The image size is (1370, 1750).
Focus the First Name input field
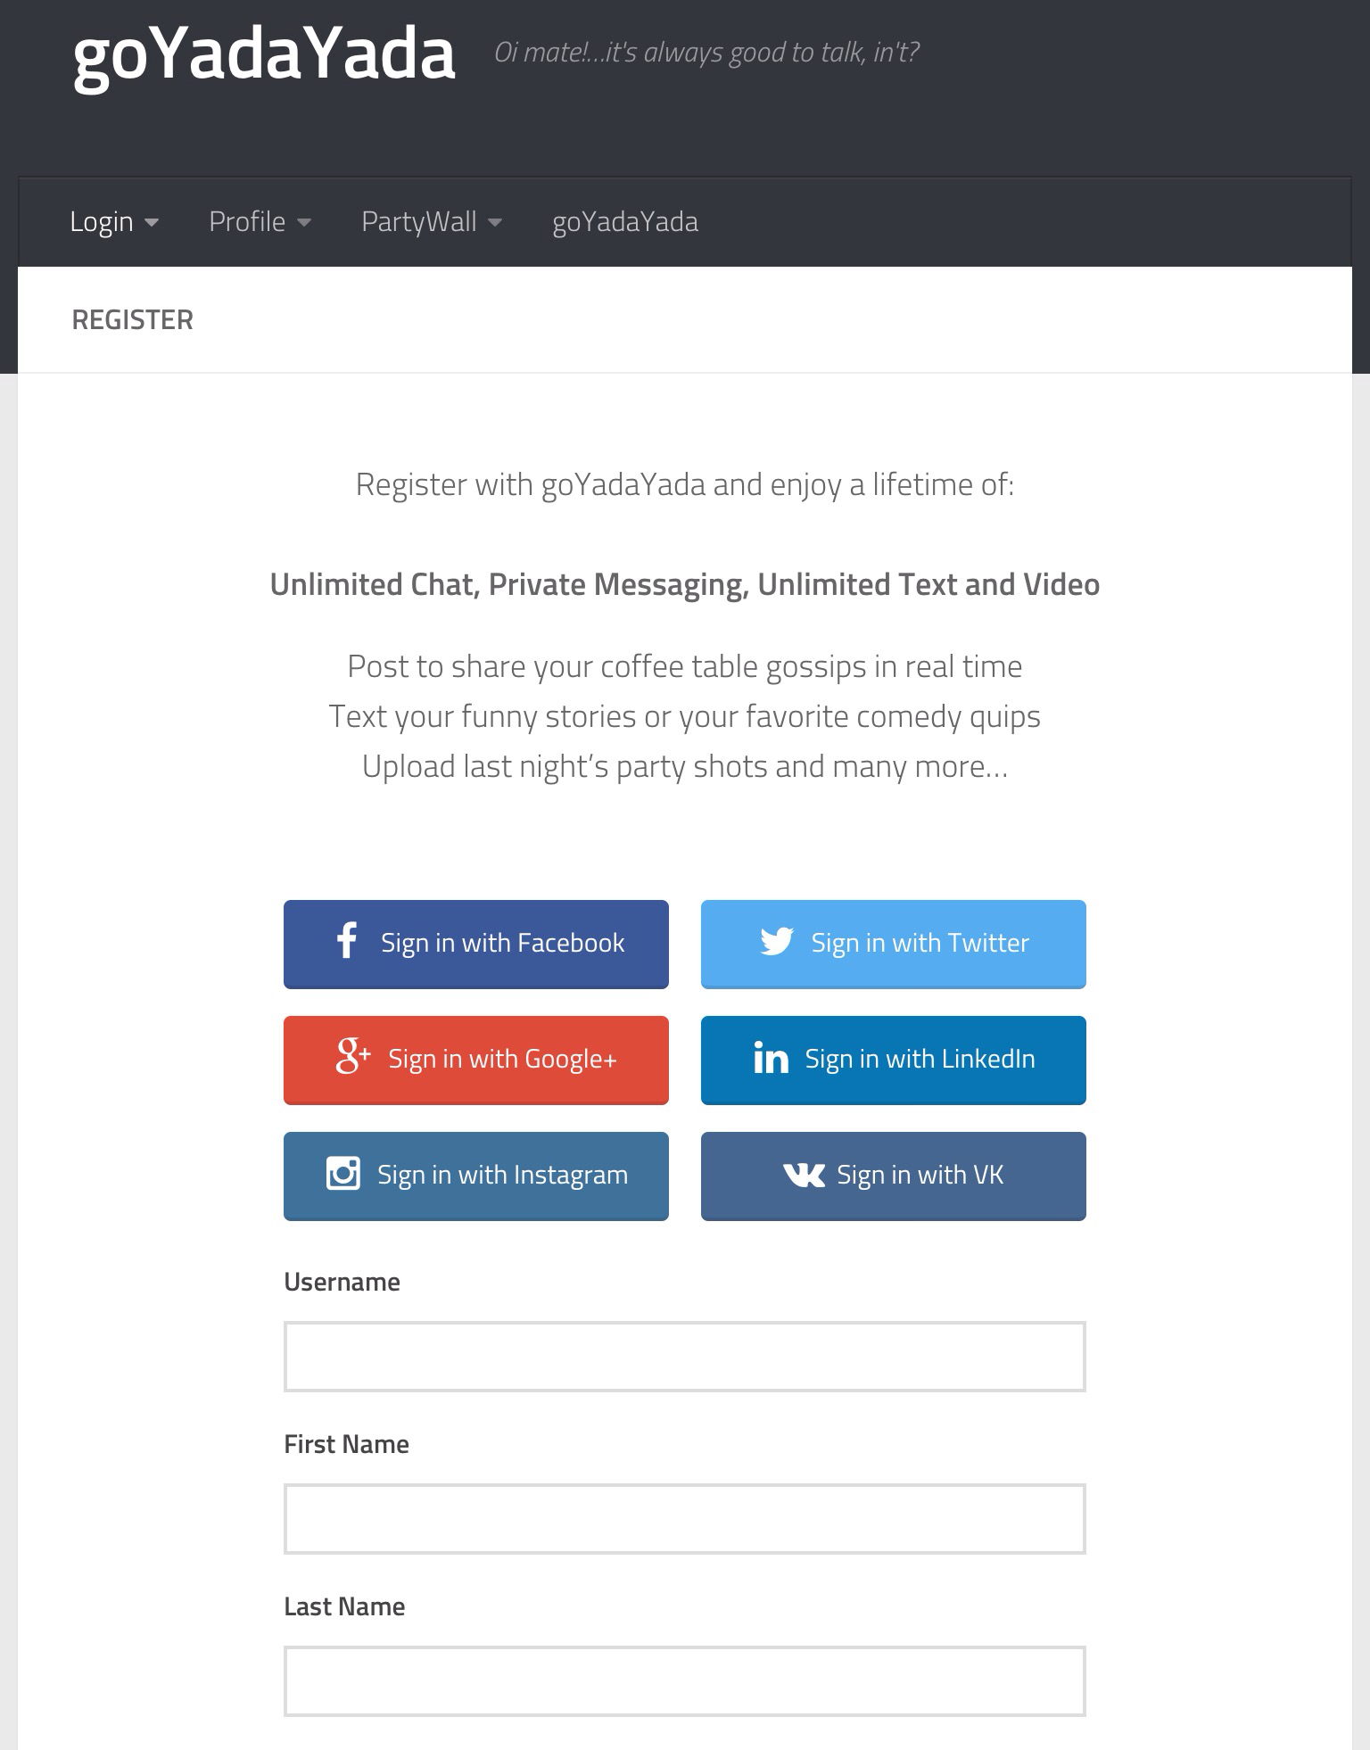point(684,1519)
